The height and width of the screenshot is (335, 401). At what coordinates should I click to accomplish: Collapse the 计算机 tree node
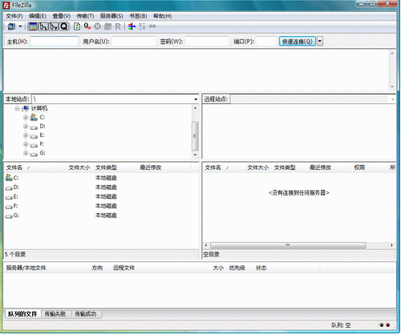click(x=17, y=108)
